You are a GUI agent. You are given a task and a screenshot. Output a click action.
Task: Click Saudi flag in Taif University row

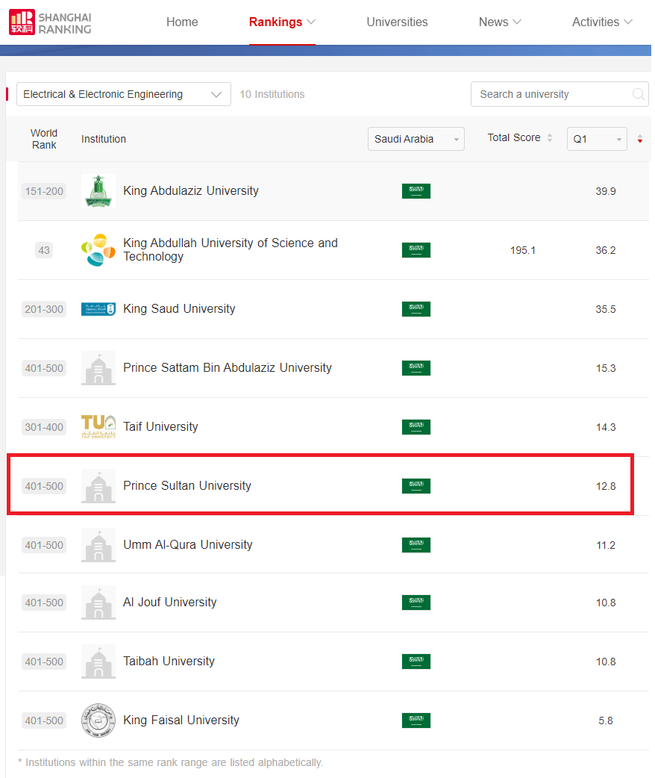point(416,427)
